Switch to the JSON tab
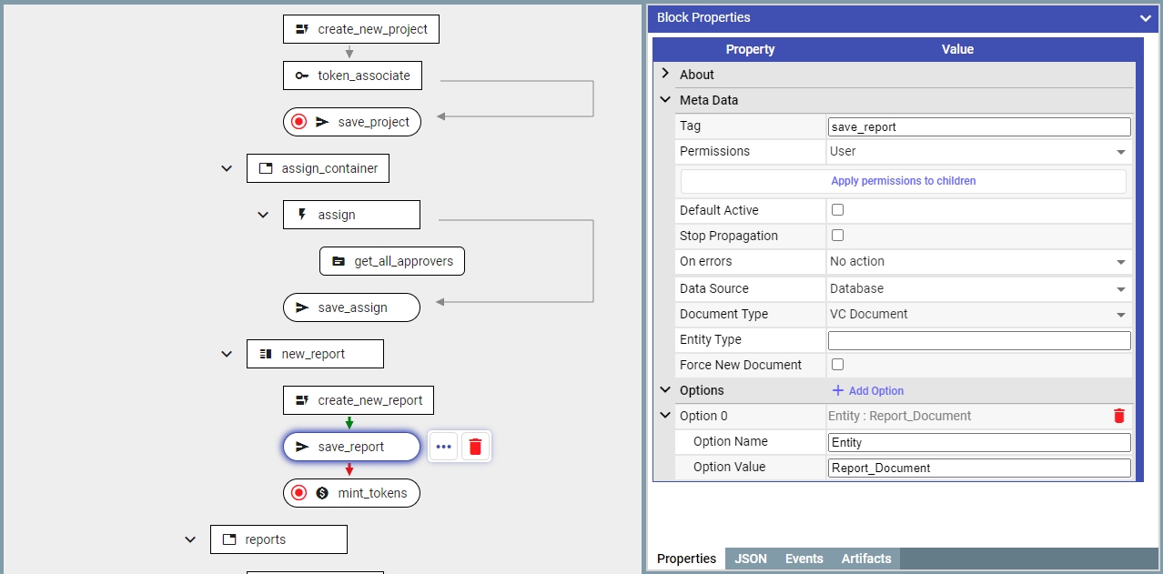 click(750, 559)
